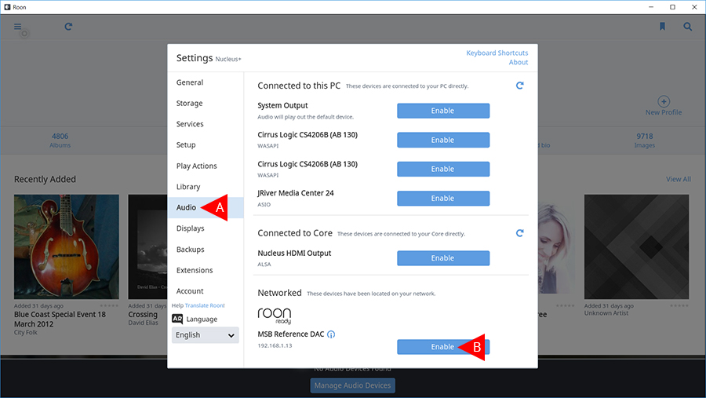The height and width of the screenshot is (398, 706).
Task: Open the Language dropdown set to English
Action: [205, 335]
